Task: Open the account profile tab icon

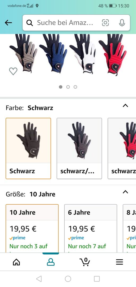Action: 51,262
